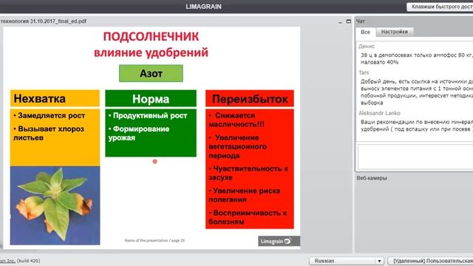Click 'Увеличение риска полегания' bullet
473x266 pixels.
(x=245, y=195)
